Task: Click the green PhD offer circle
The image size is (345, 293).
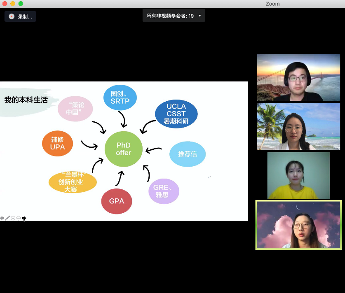Action: click(x=124, y=149)
